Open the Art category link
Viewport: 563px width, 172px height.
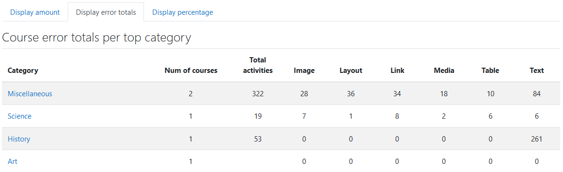pyautogui.click(x=12, y=162)
